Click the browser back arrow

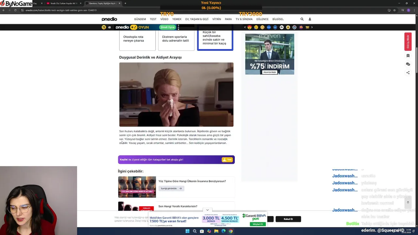[x=4, y=10]
